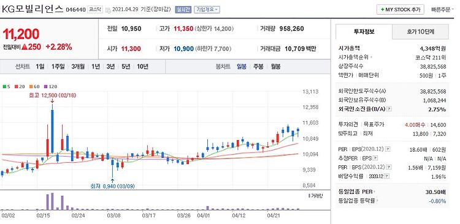This screenshot has height=224, width=460.
Task: Select the 1년 line chart period
Action: [x=96, y=67]
